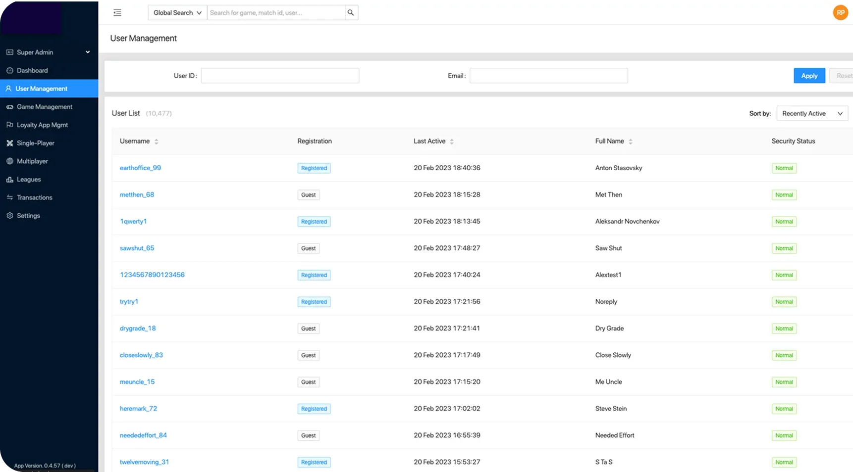The height and width of the screenshot is (472, 853).
Task: Click the Settings gear icon
Action: (9, 216)
